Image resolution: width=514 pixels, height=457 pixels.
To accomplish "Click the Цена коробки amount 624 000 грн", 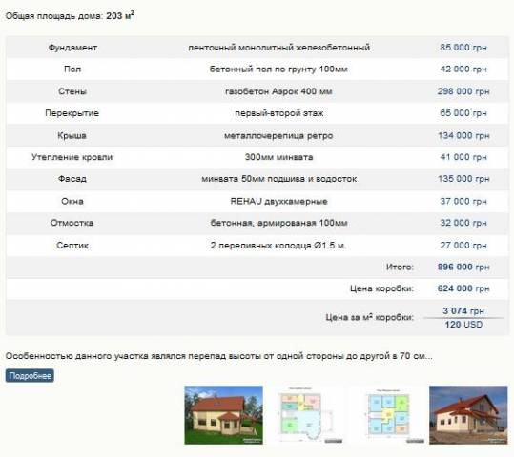I will coord(463,288).
